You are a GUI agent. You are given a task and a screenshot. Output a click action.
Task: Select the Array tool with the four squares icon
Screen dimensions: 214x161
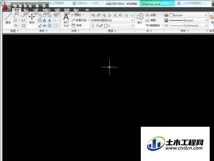pos(50,26)
